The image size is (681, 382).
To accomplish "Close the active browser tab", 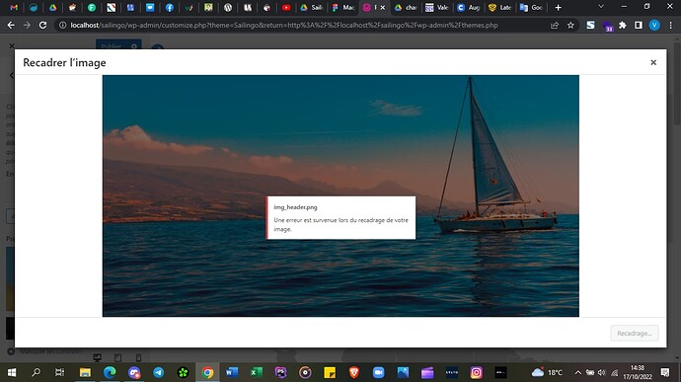I will [383, 7].
